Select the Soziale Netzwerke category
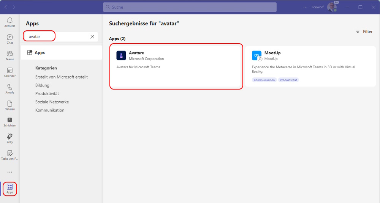Image resolution: width=380 pixels, height=203 pixels. (x=52, y=102)
